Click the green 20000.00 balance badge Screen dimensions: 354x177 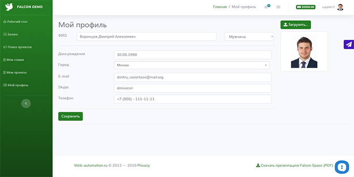306,7
